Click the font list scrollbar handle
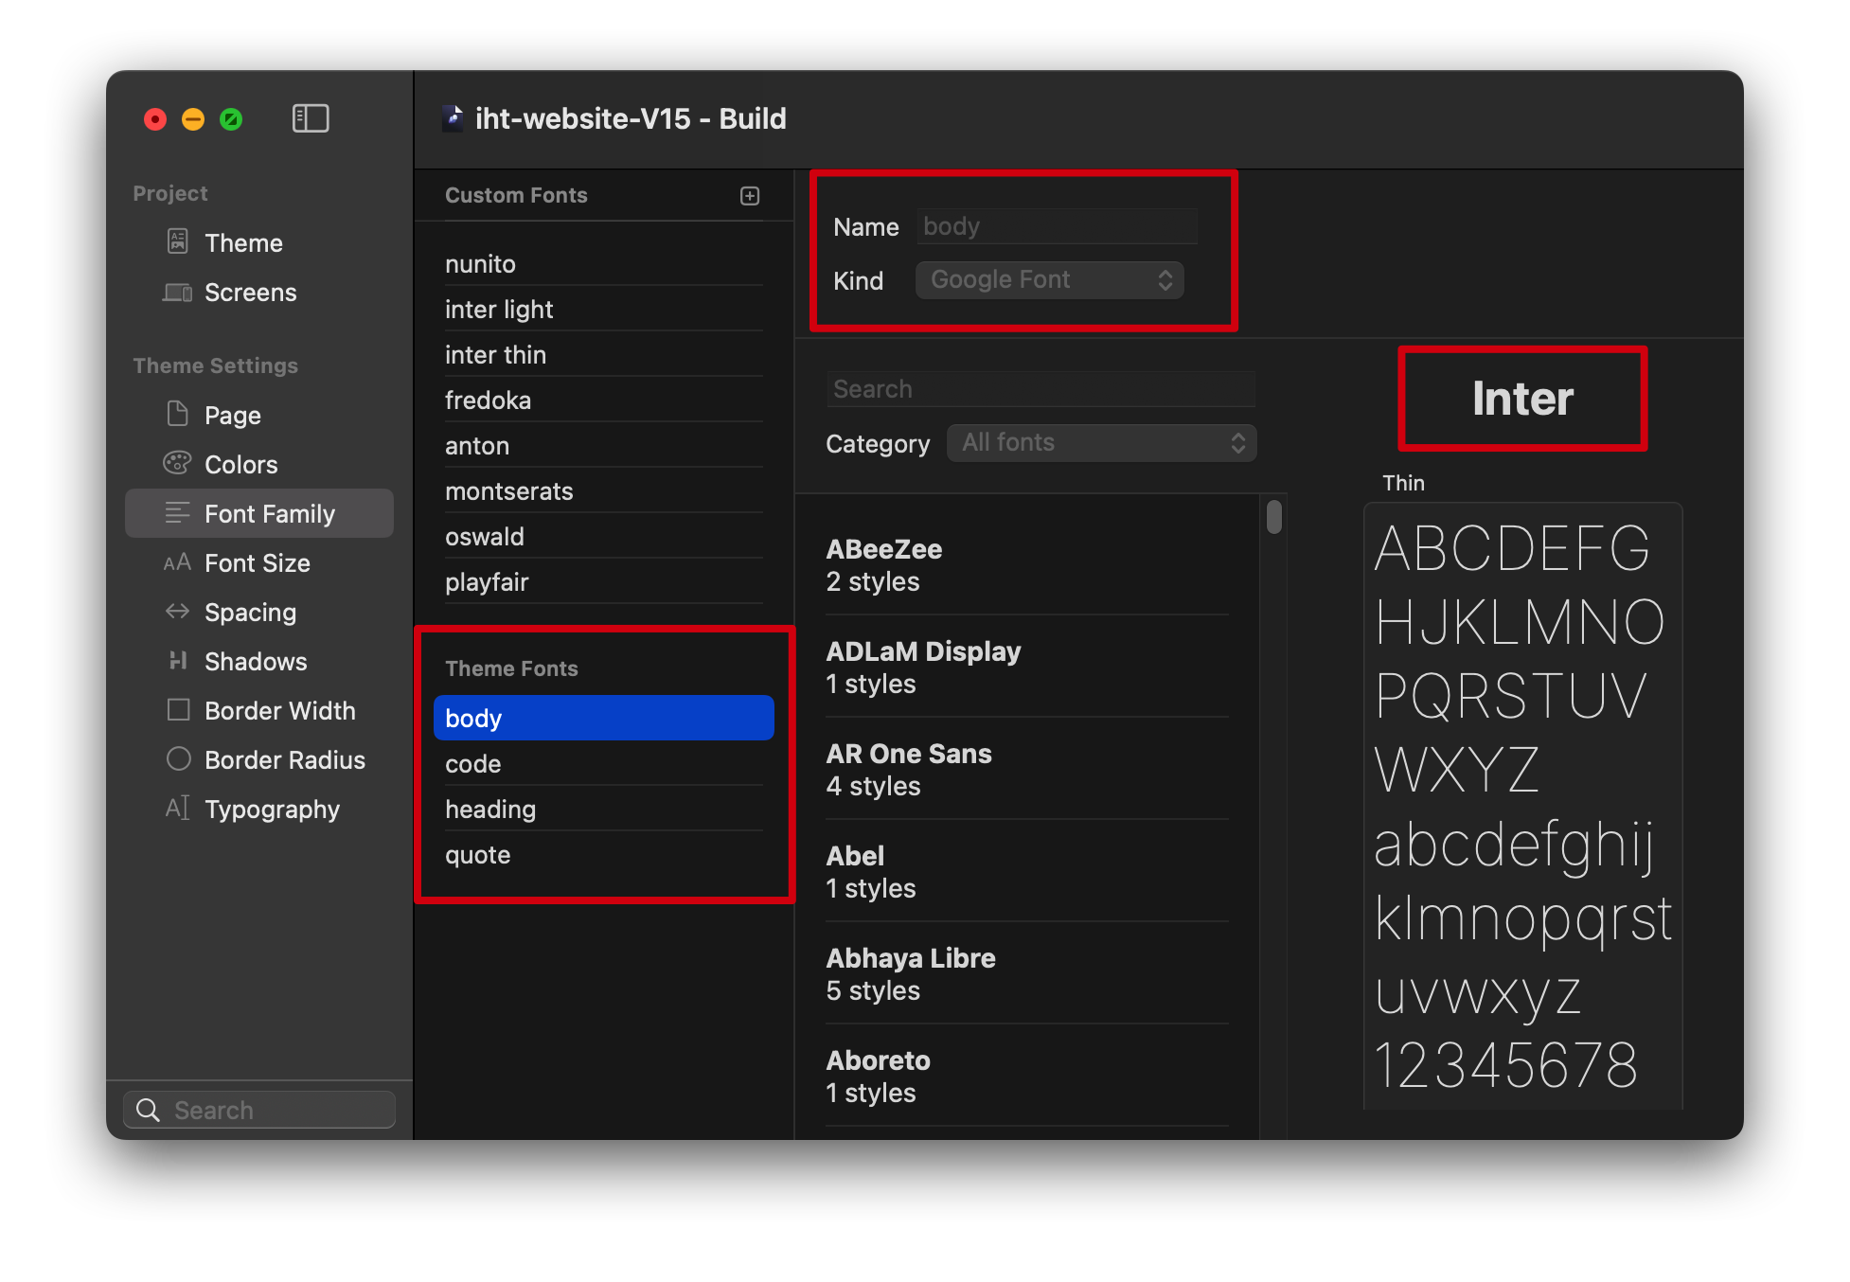Screen dimensions: 1850x1282 1274,517
